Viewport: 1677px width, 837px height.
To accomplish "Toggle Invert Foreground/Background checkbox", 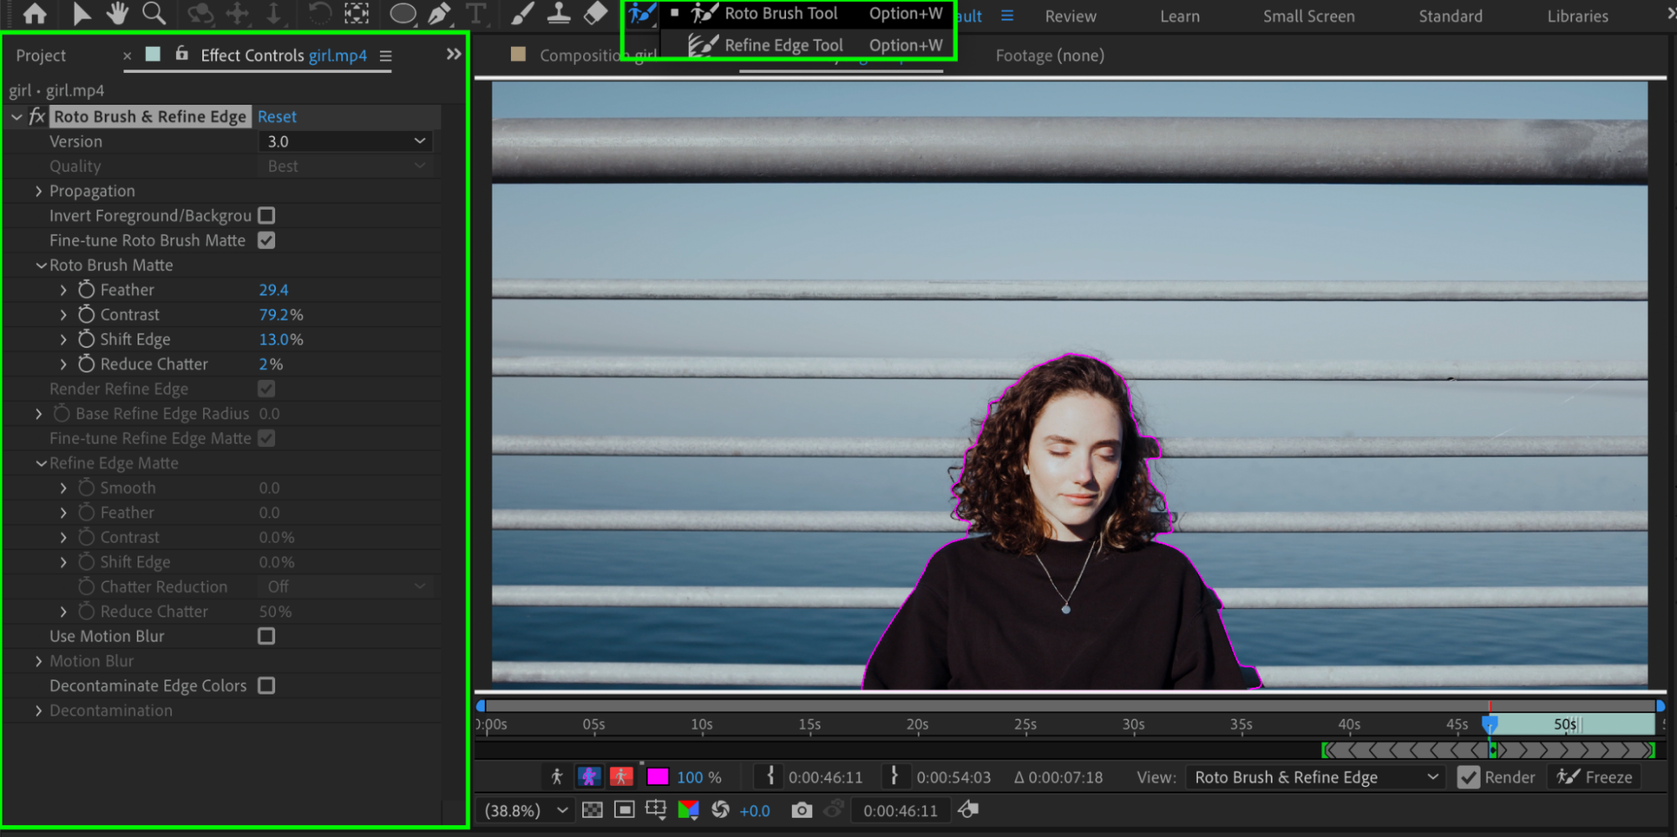I will click(267, 216).
